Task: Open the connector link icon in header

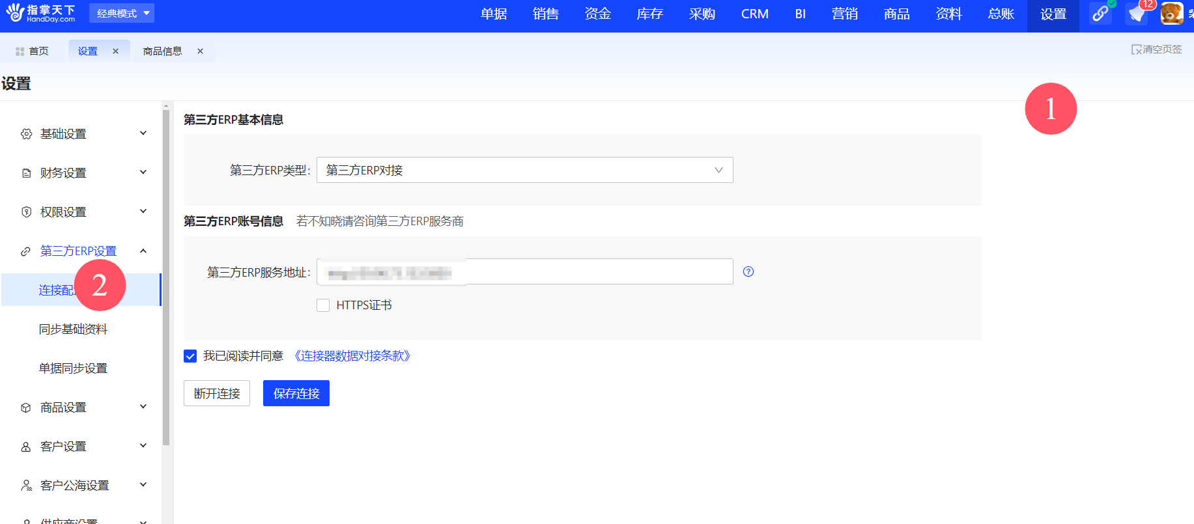Action: (1100, 14)
